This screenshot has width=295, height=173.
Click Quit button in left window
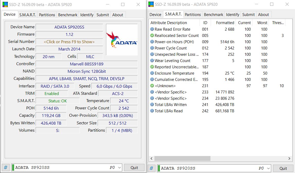[134, 168]
